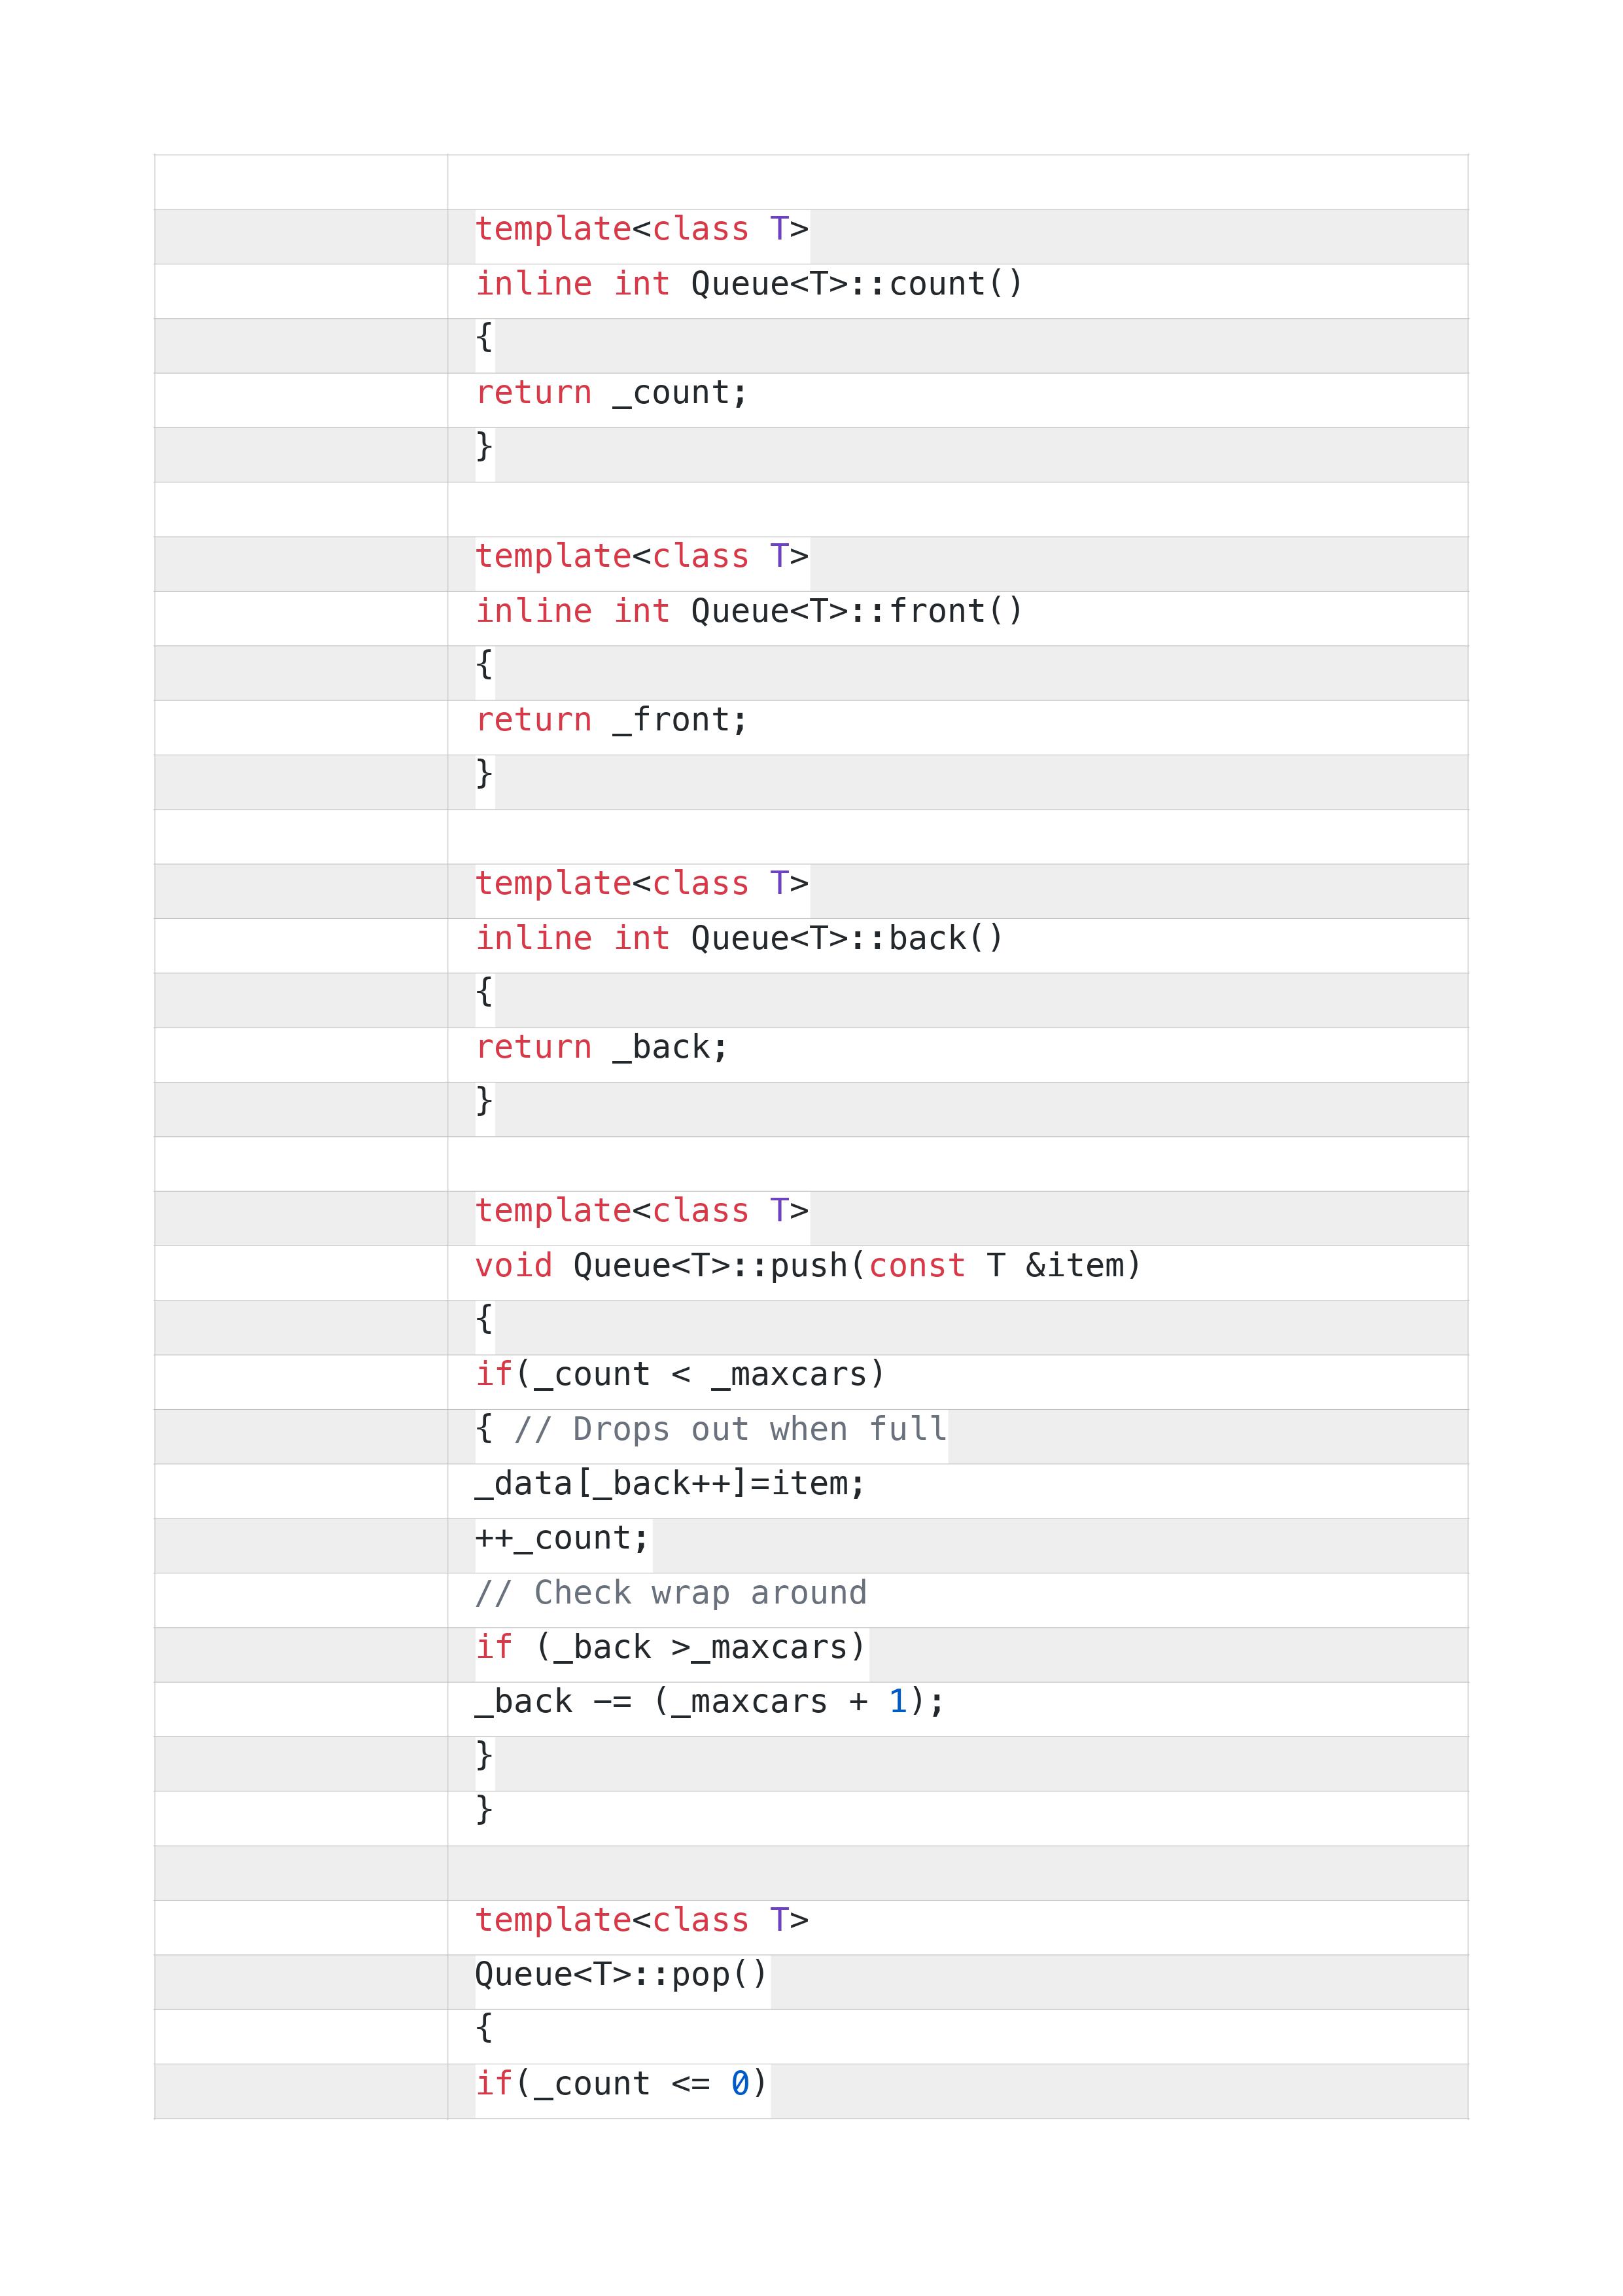Image resolution: width=1623 pixels, height=2296 pixels.
Task: Click the last 'template<class T>' line above pop
Action: click(642, 1920)
